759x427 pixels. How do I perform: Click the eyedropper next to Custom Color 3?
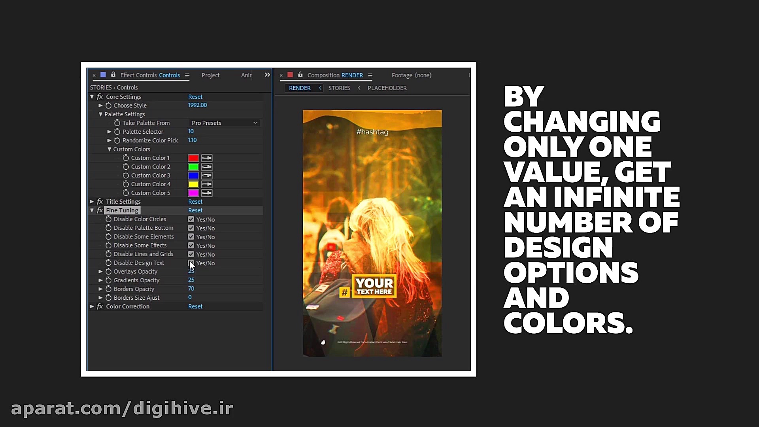(207, 176)
